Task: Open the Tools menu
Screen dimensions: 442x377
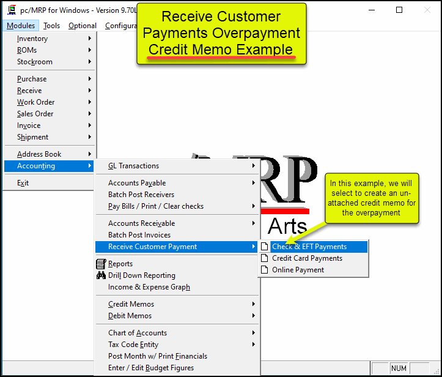Action: (51, 26)
